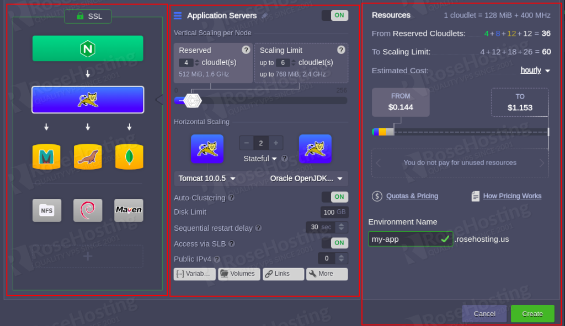Open the Tomcat 10.0.5 version dropdown
Screen dimensions: 565x326
[x=207, y=178]
